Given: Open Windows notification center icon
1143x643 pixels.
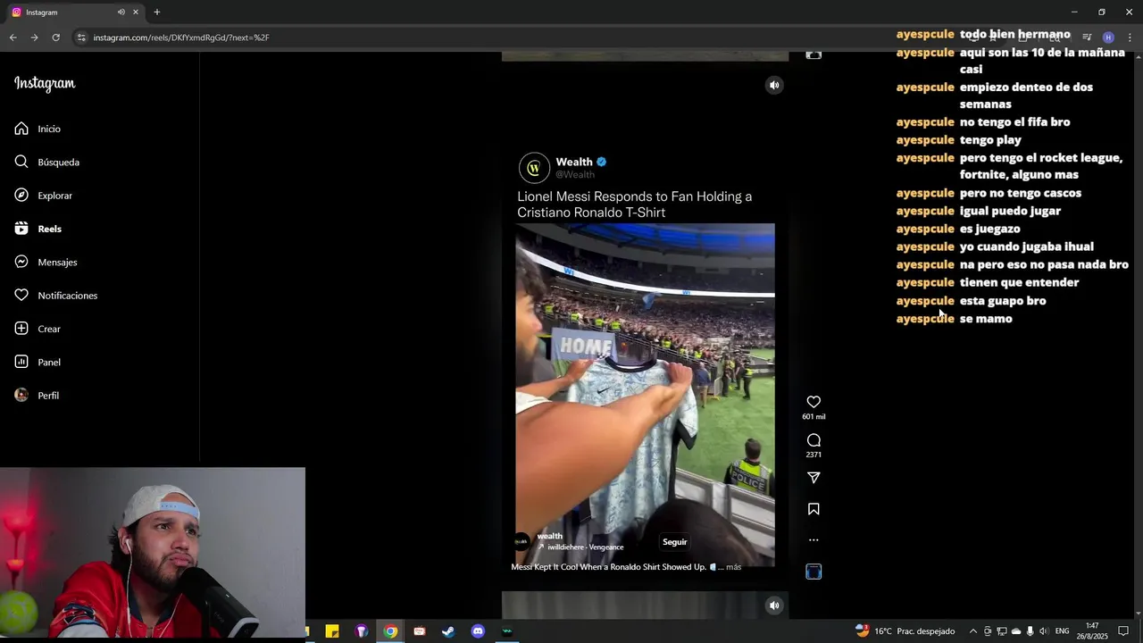Looking at the screenshot, I should (1123, 631).
